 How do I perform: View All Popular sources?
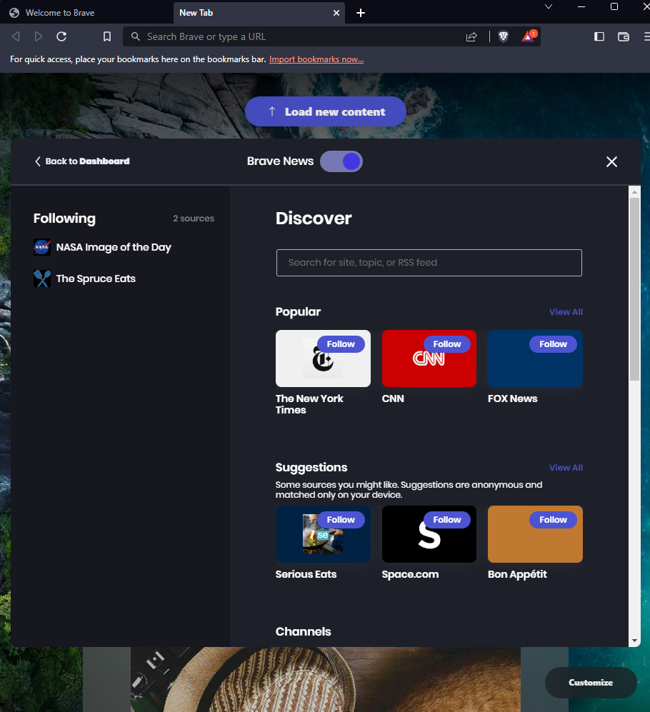(566, 312)
